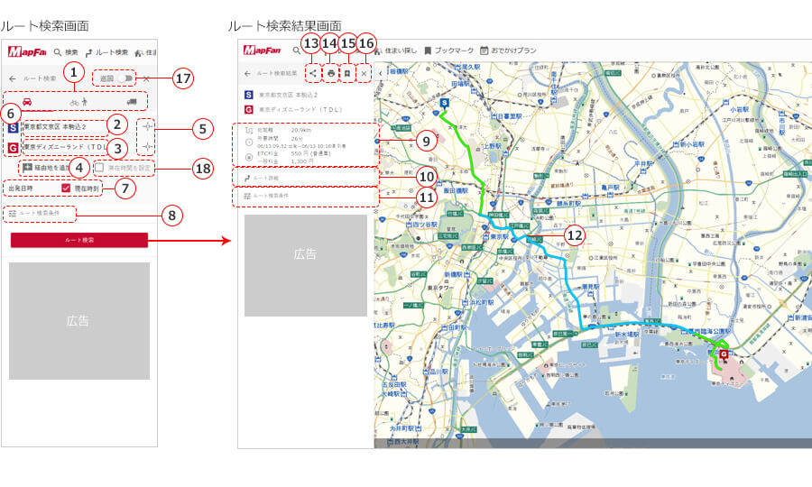This screenshot has height=487, width=812.
Task: Click the MapFan logo on results screen
Action: 262,51
